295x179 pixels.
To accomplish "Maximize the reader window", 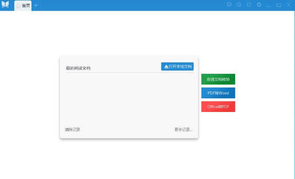I will (279, 5).
